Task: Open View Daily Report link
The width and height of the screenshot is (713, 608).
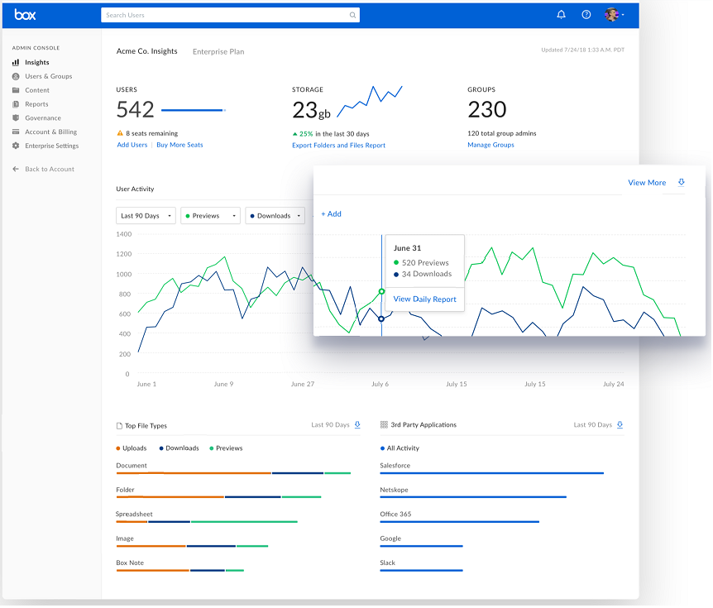Action: click(424, 299)
